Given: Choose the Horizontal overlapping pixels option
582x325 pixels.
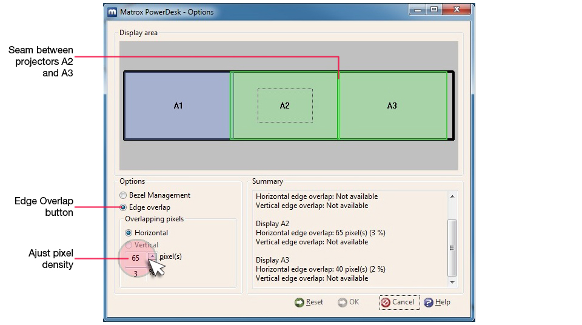Looking at the screenshot, I should [x=129, y=233].
